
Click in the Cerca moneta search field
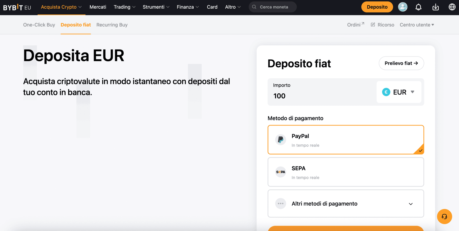pos(273,7)
